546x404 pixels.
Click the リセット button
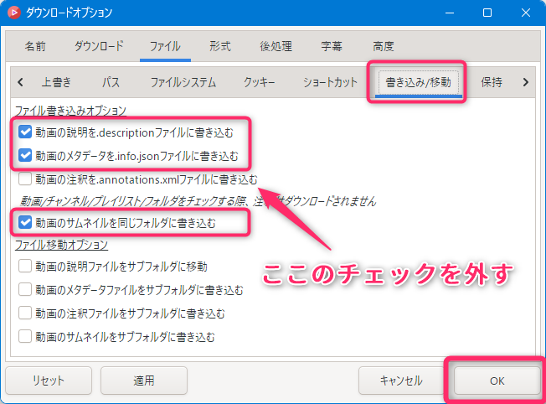click(49, 381)
